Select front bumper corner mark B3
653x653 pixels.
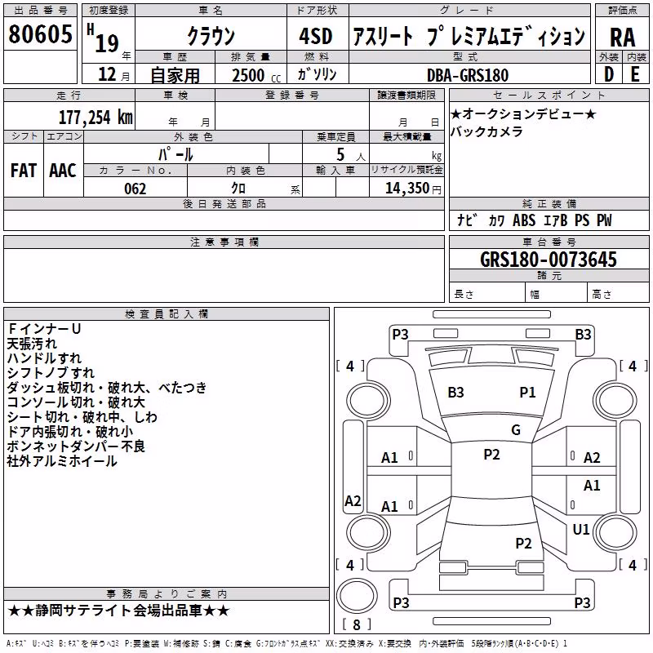[x=583, y=335]
